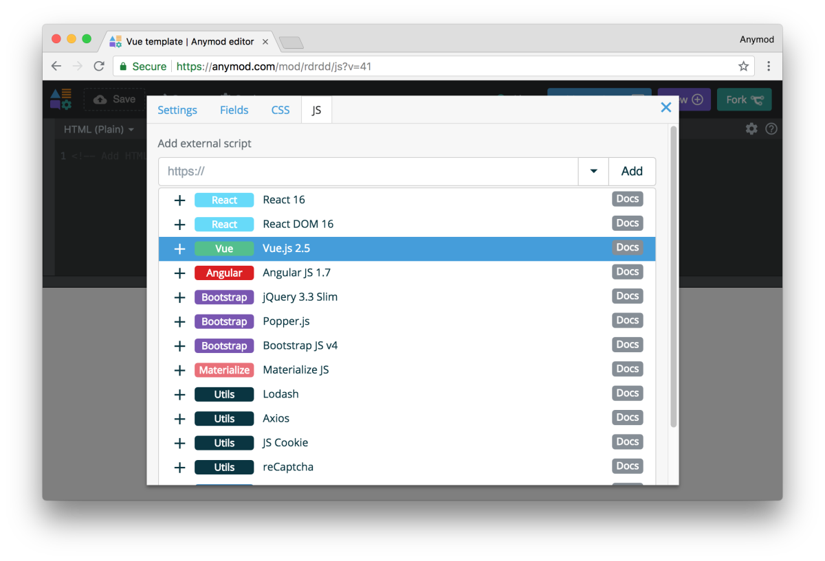Image resolution: width=825 pixels, height=561 pixels.
Task: Click the Add button for external script
Action: 632,172
